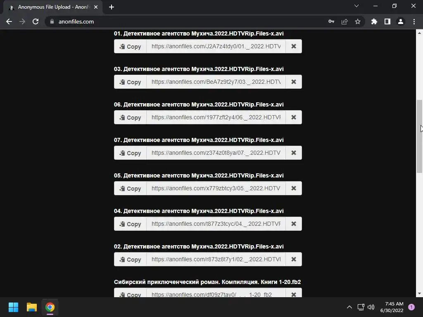This screenshot has height=317, width=423.
Task: Copy link for file 03 Детективное агентство
Action: click(x=130, y=82)
